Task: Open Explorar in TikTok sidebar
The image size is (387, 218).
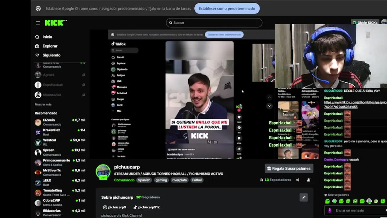Action: [x=119, y=63]
